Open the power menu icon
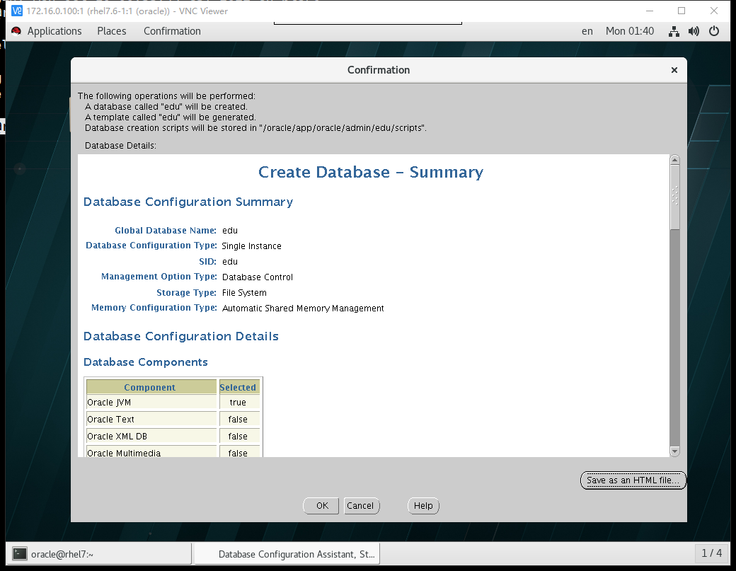 [x=714, y=31]
